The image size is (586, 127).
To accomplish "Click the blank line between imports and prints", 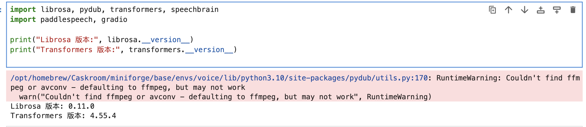I will (x=294, y=29).
